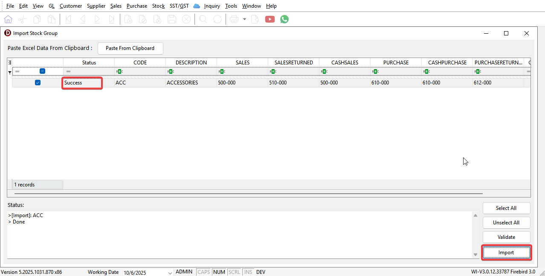The width and height of the screenshot is (545, 276).
Task: Click the ACC code cell
Action: (140, 83)
